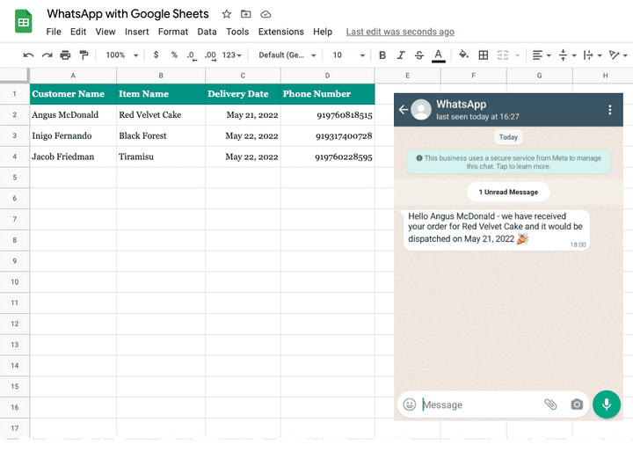Select the Phone Number header cell
The height and width of the screenshot is (459, 633).
click(x=327, y=94)
